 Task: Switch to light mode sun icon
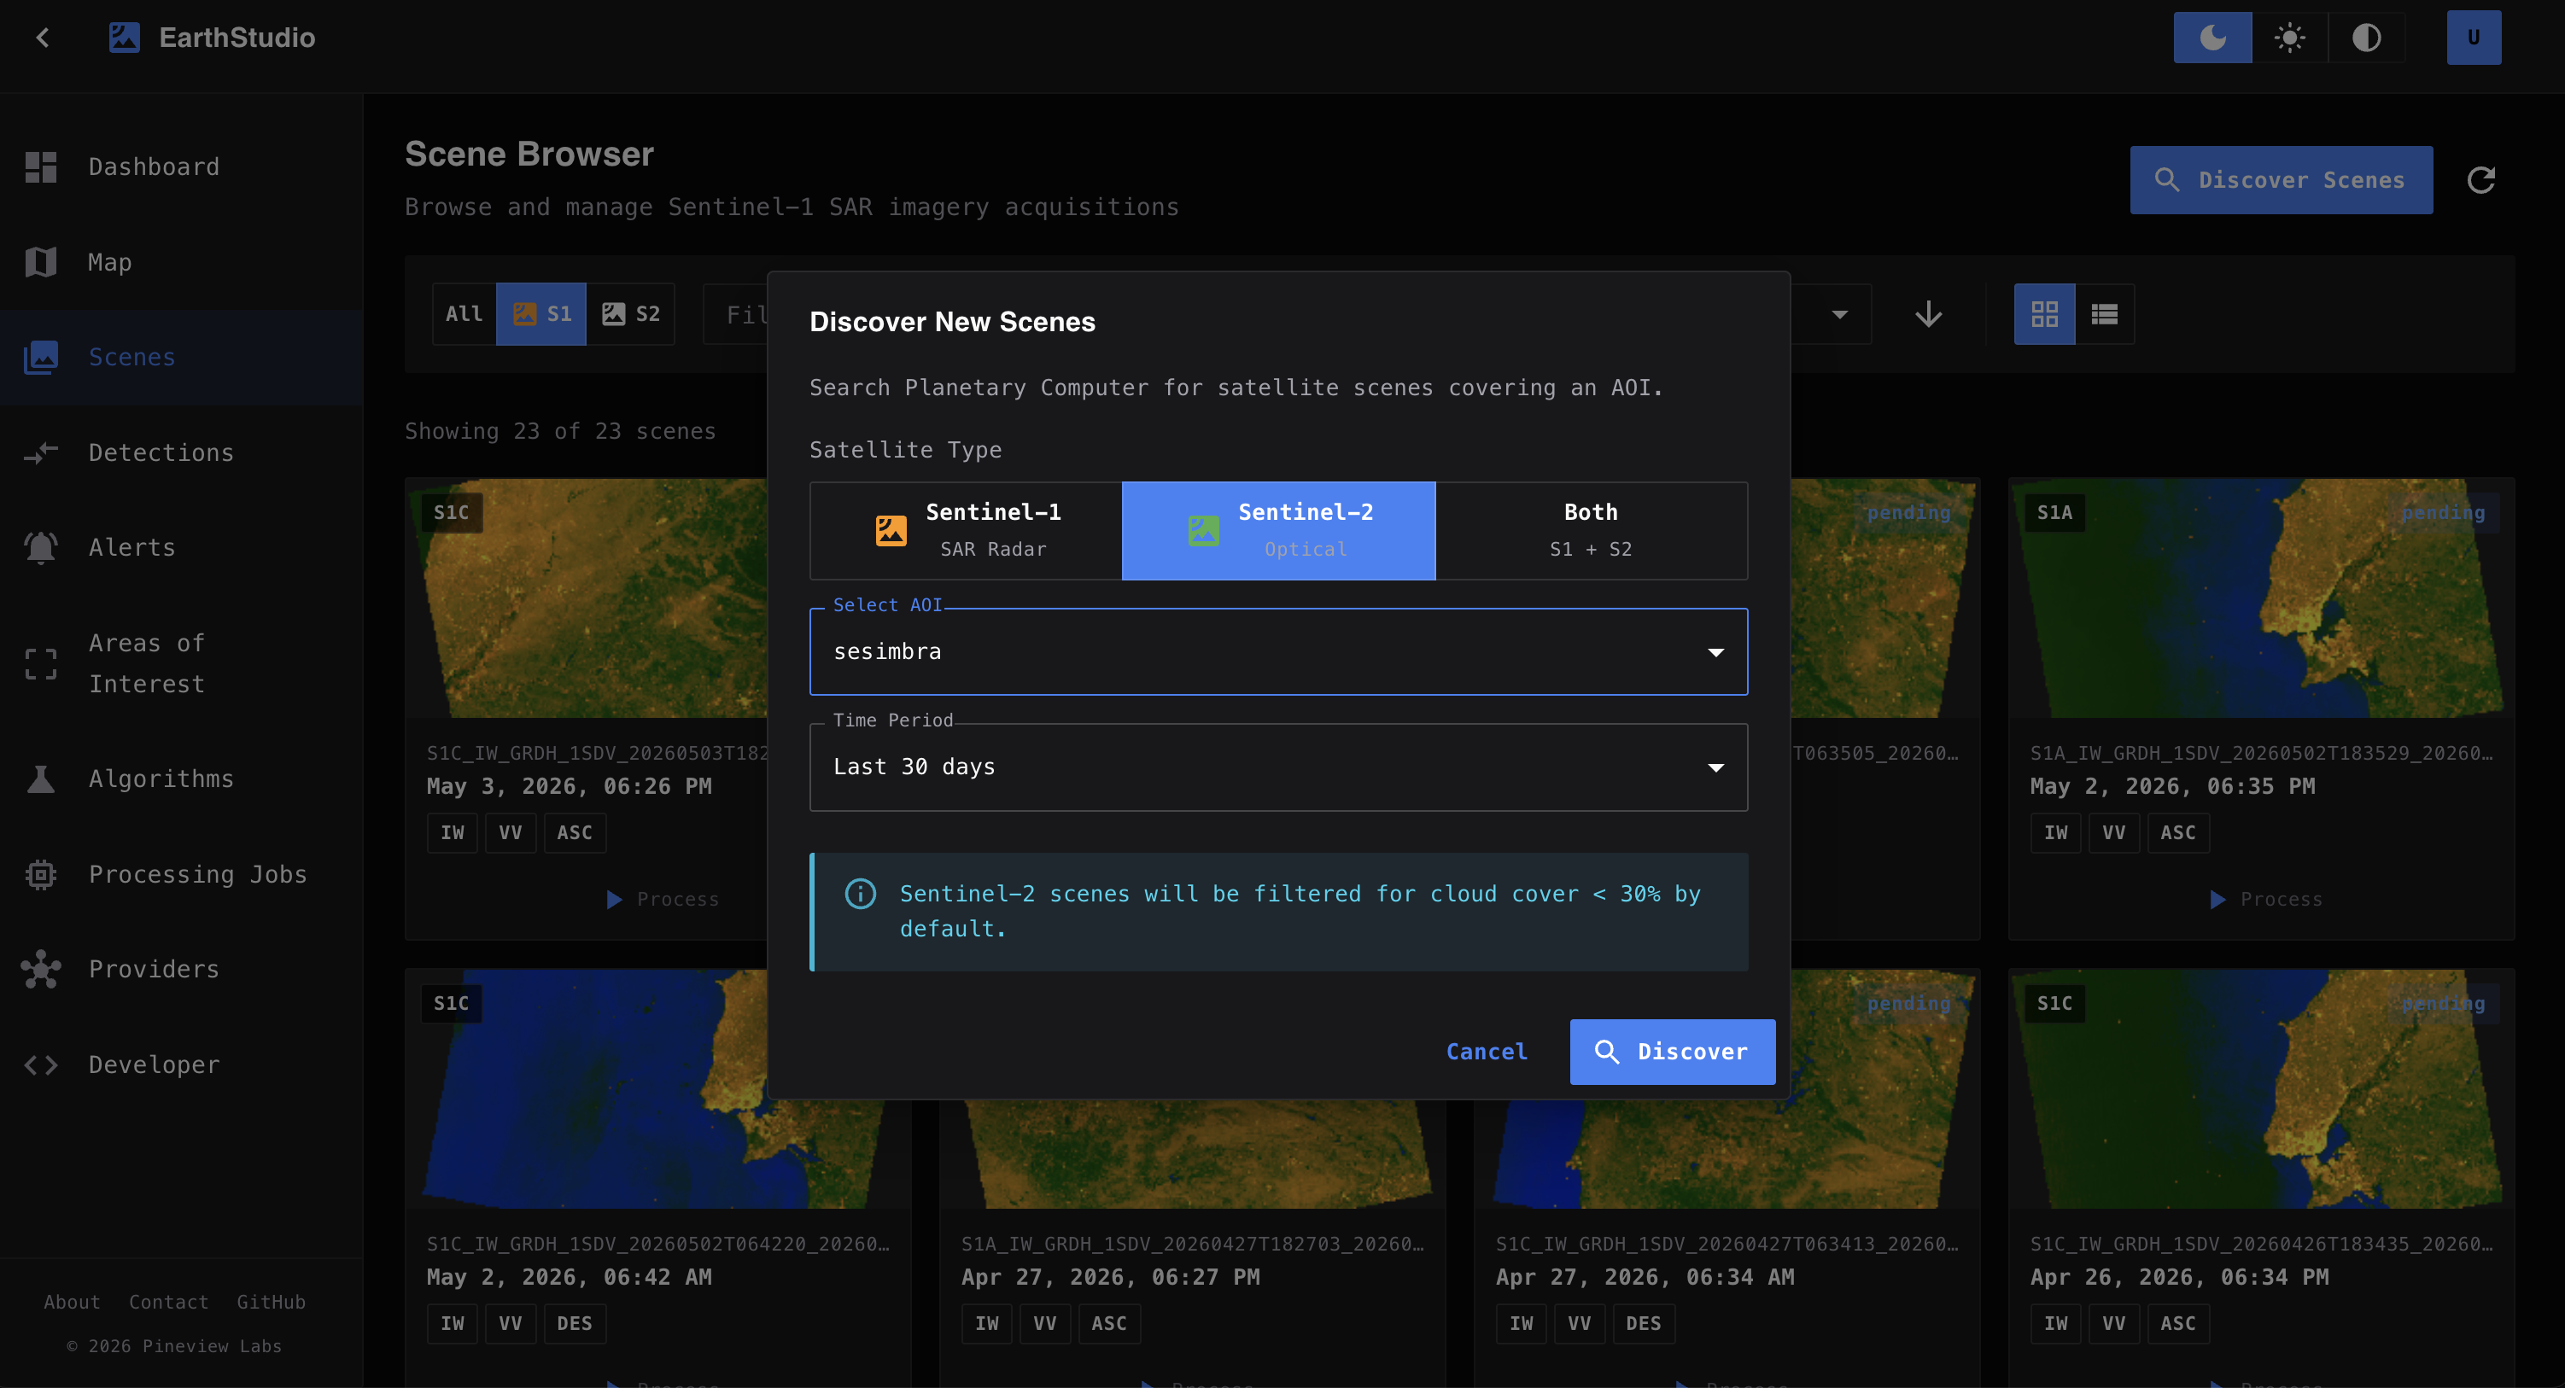pos(2289,38)
